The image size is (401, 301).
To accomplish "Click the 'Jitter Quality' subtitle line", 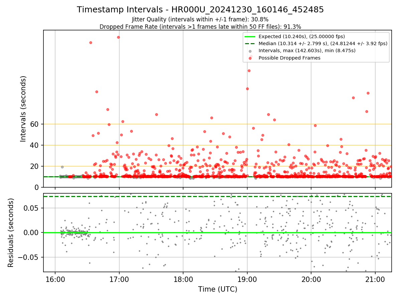I will point(200,19).
